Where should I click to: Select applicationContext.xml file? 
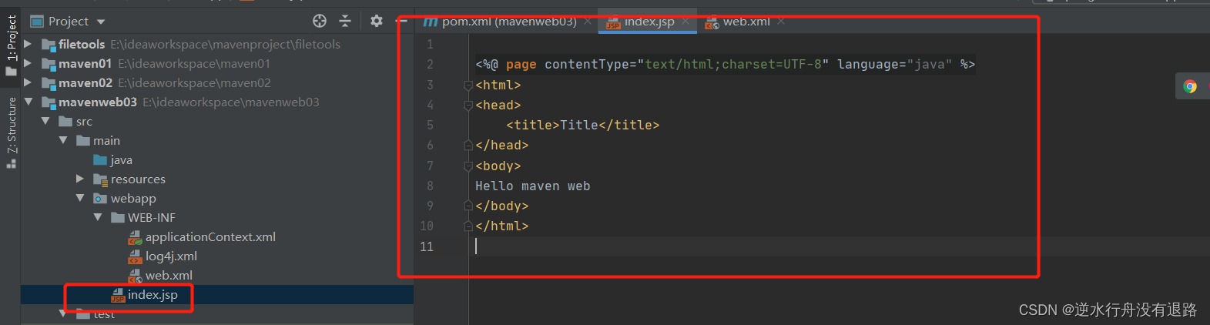click(202, 236)
